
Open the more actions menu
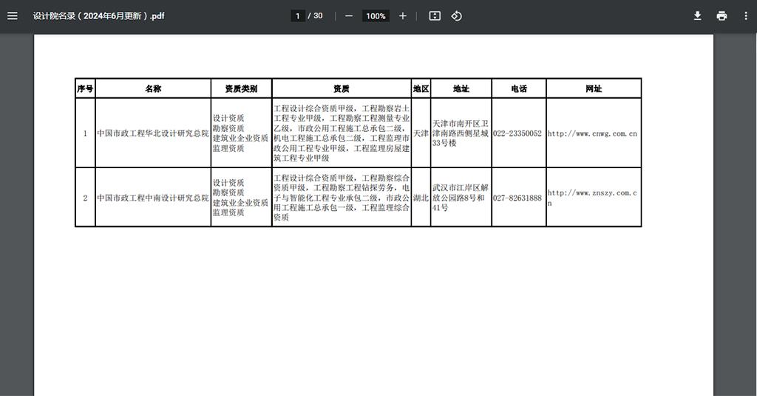pos(746,16)
